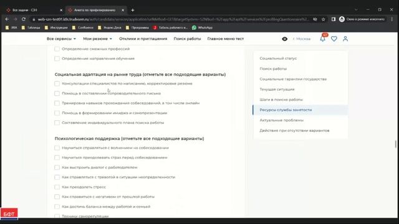Check 'Помощь в формировании имиджа и самопрезентации'

point(57,113)
